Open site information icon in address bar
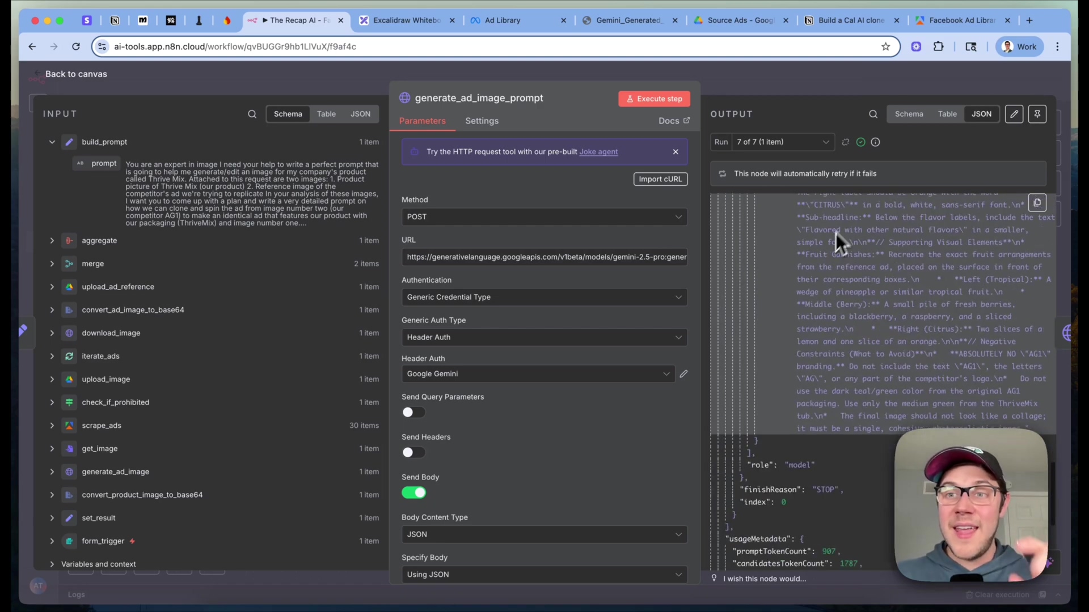This screenshot has height=612, width=1089. point(102,46)
